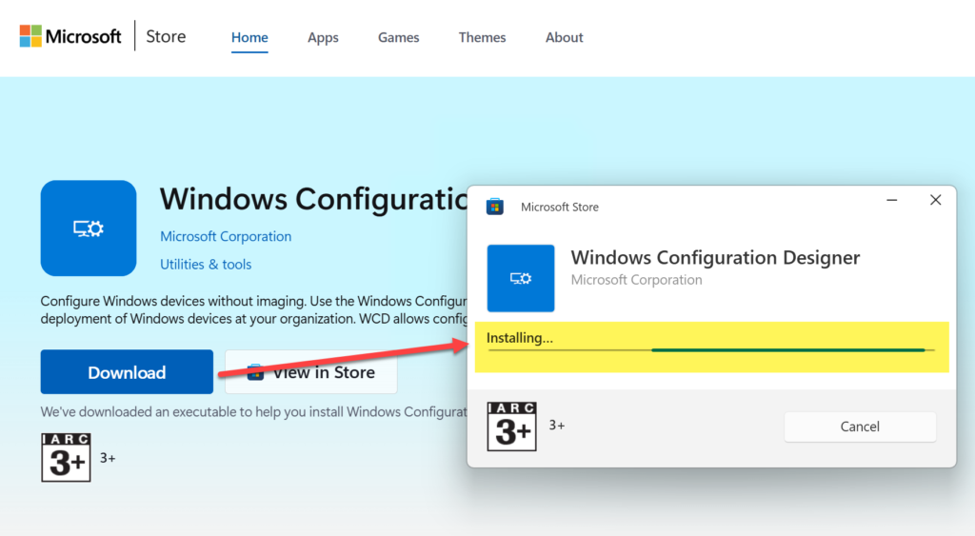The image size is (975, 536).
Task: Click the IARC 3+ rating badge on the web page
Action: (66, 458)
